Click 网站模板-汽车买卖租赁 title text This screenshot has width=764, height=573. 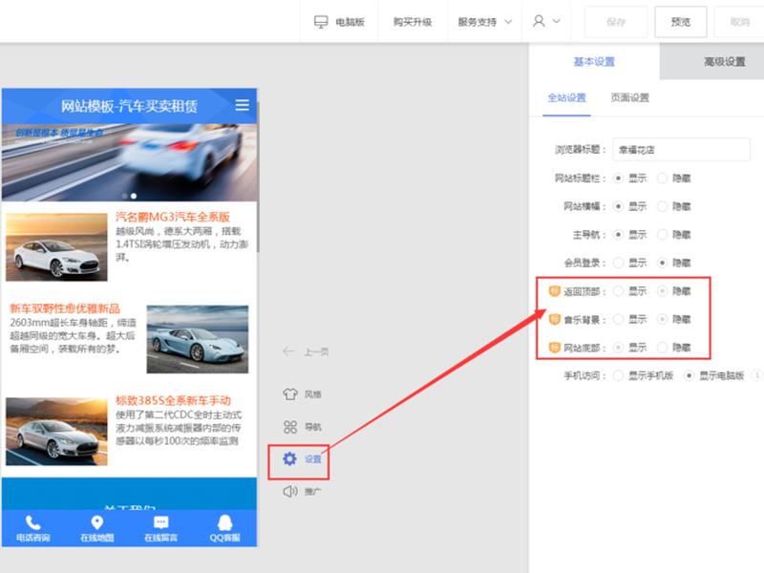tap(129, 106)
